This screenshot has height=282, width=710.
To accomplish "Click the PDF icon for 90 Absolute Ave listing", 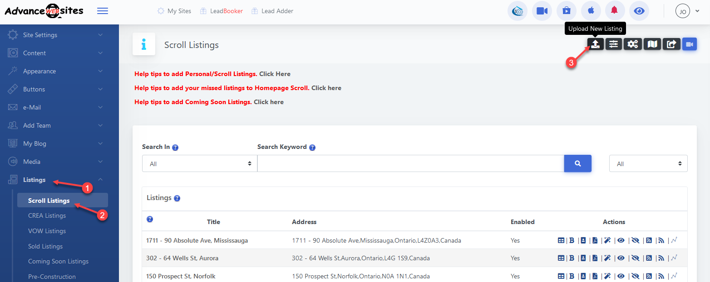I will [595, 240].
